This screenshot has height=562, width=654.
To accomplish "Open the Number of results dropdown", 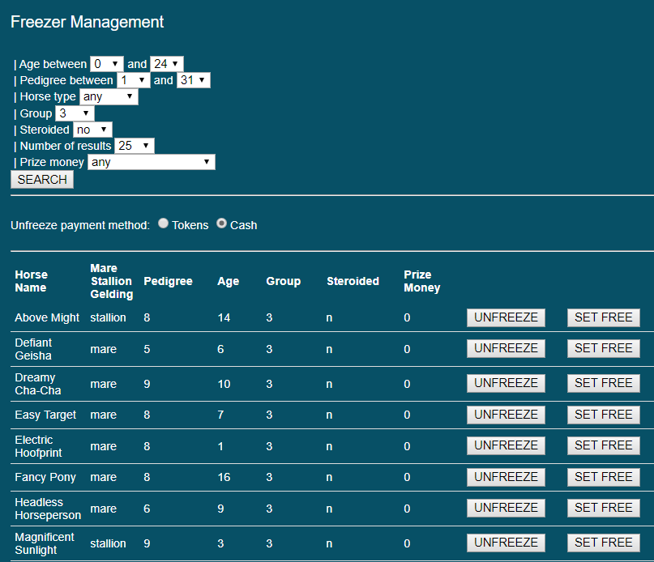I will tap(135, 146).
